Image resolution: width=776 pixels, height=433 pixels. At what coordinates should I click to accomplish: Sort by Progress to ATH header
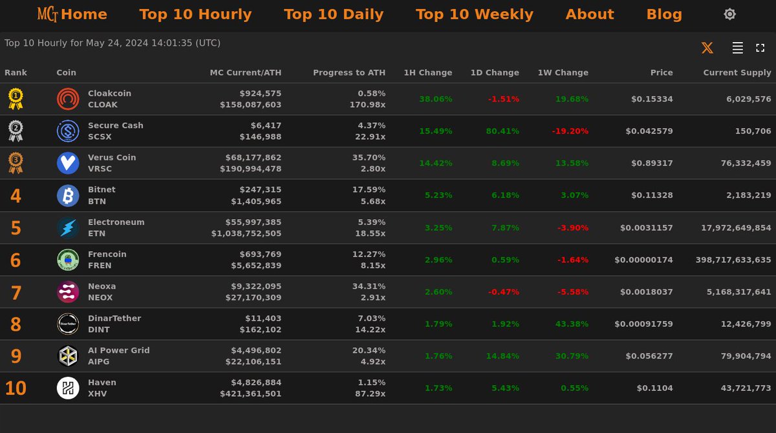point(349,72)
